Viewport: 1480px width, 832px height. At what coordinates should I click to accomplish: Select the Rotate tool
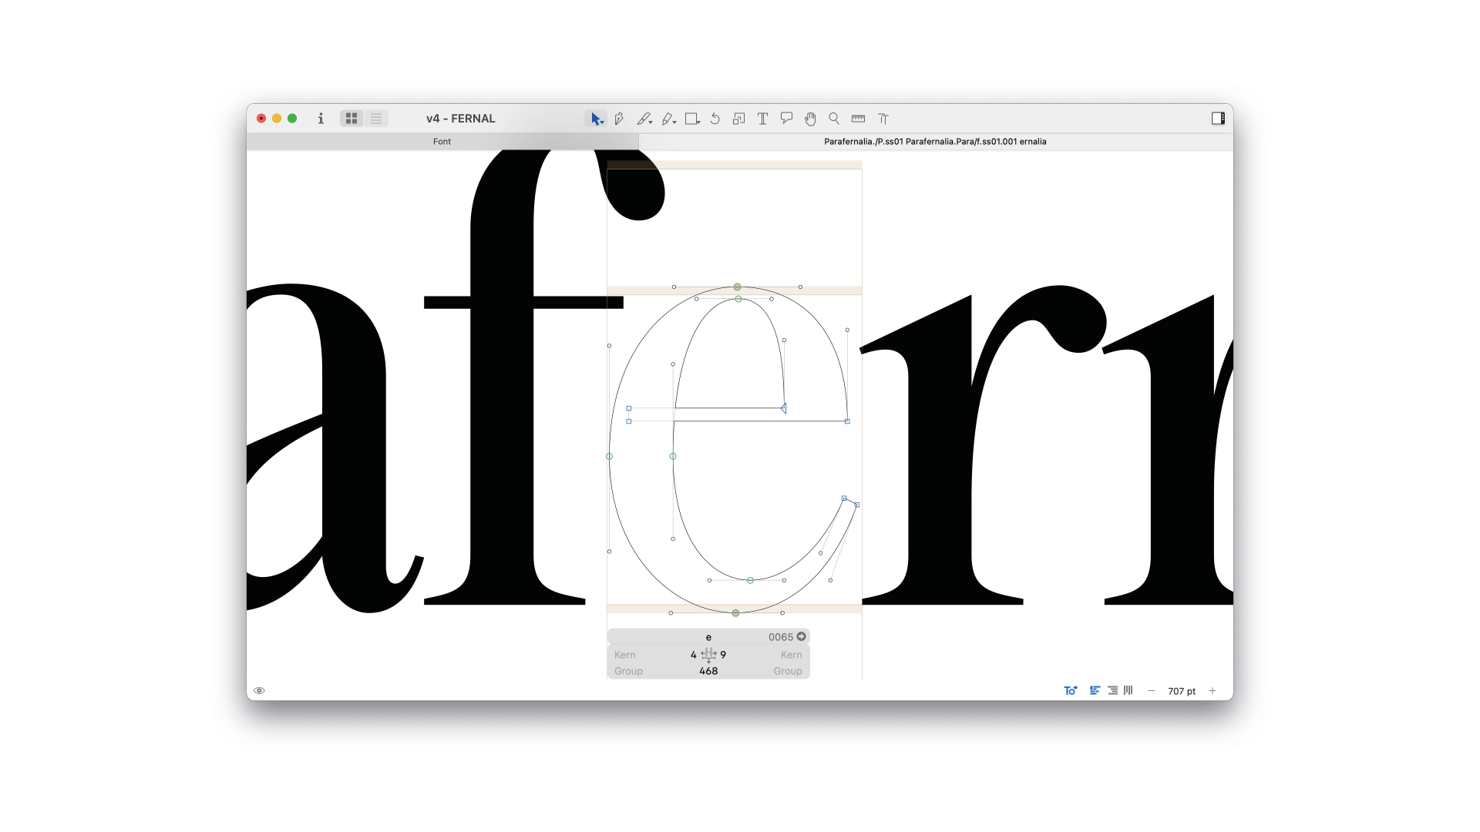pyautogui.click(x=715, y=119)
